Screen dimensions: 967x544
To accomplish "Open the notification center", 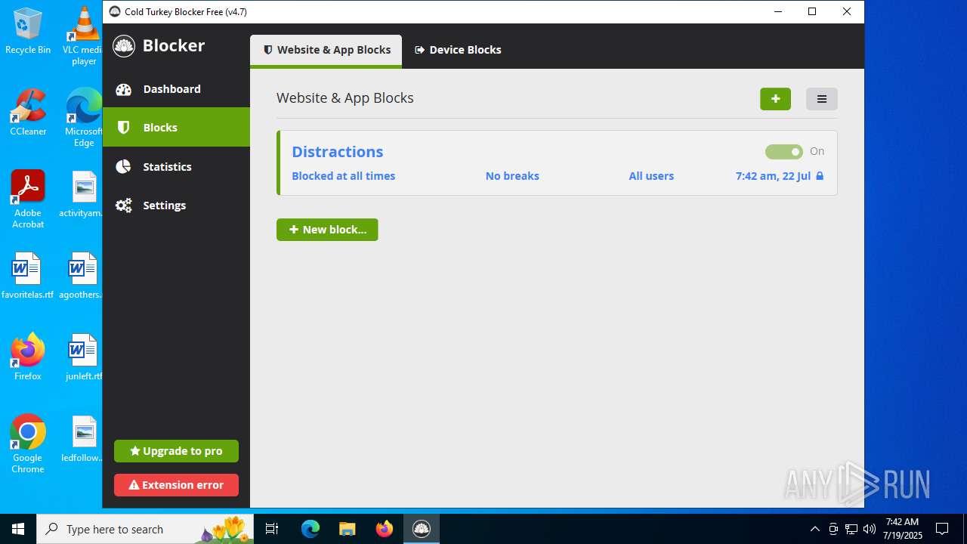I will click(942, 529).
